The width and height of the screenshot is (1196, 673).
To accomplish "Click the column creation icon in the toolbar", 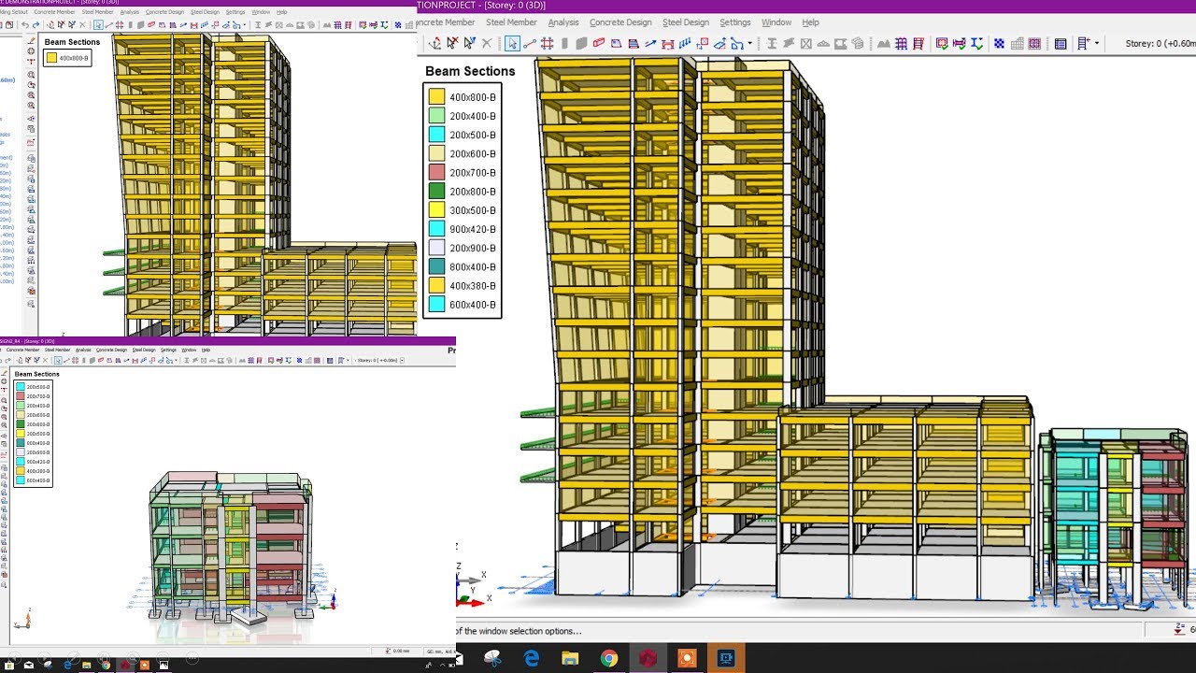I will (x=566, y=44).
